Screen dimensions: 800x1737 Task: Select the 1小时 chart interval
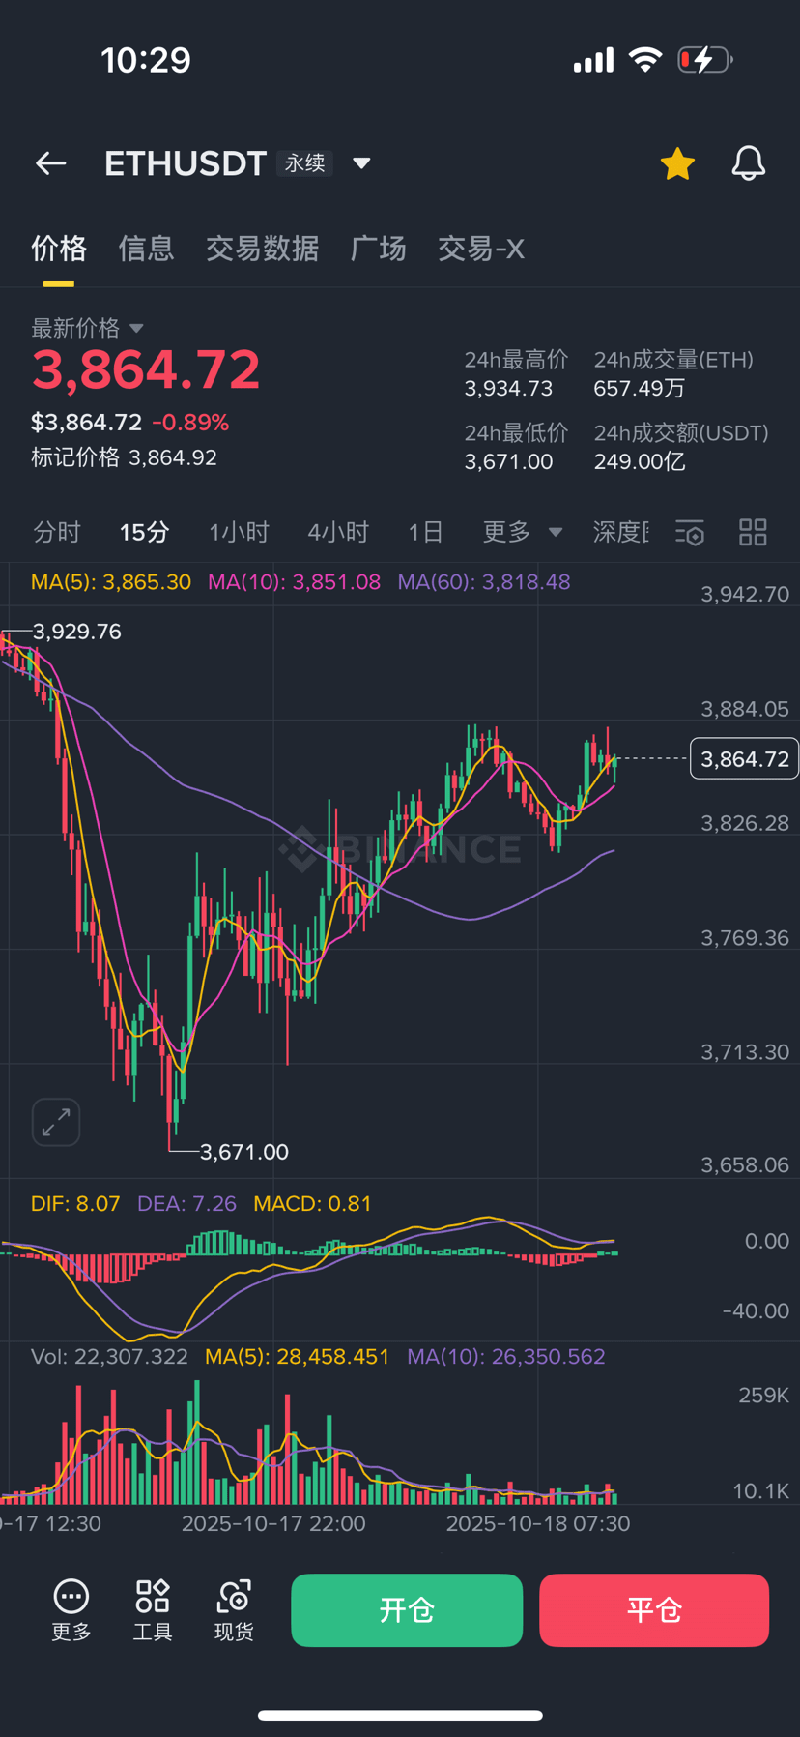[x=239, y=532]
